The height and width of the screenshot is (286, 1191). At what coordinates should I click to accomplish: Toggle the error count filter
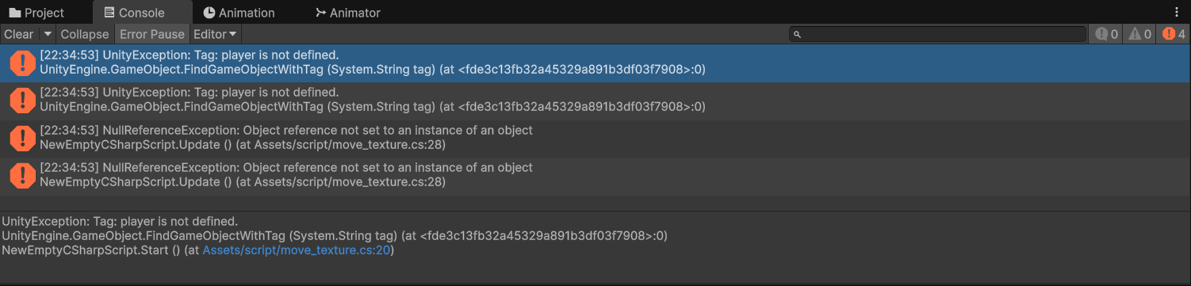[x=1174, y=34]
